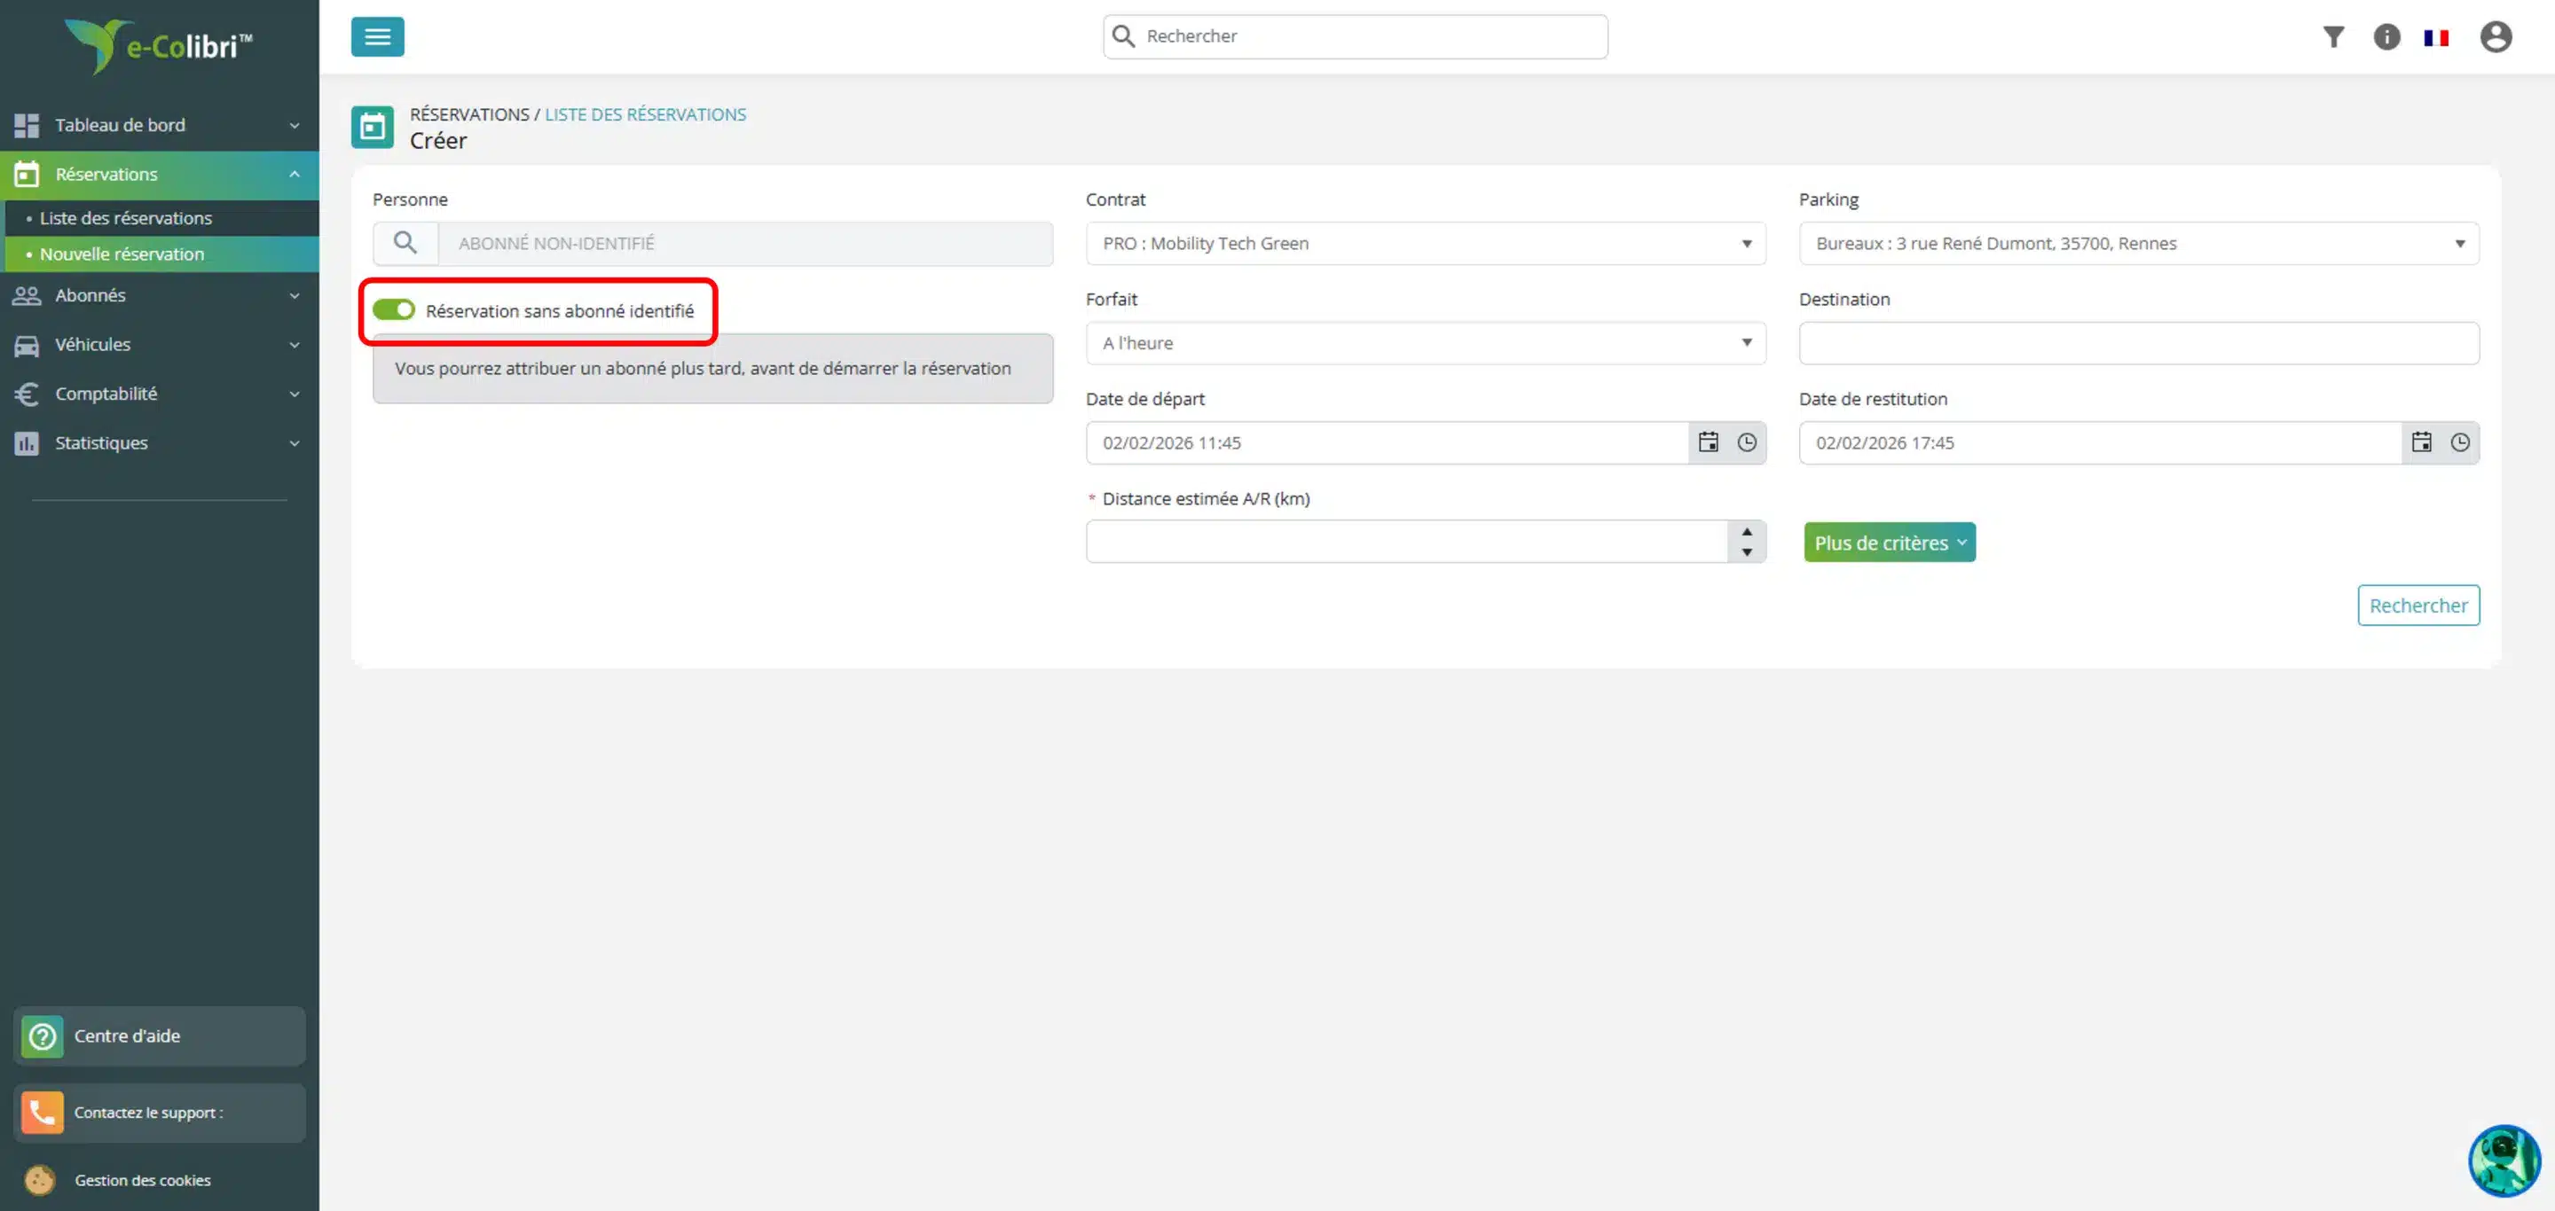
Task: Open Liste des réservations menu item
Action: tap(126, 218)
